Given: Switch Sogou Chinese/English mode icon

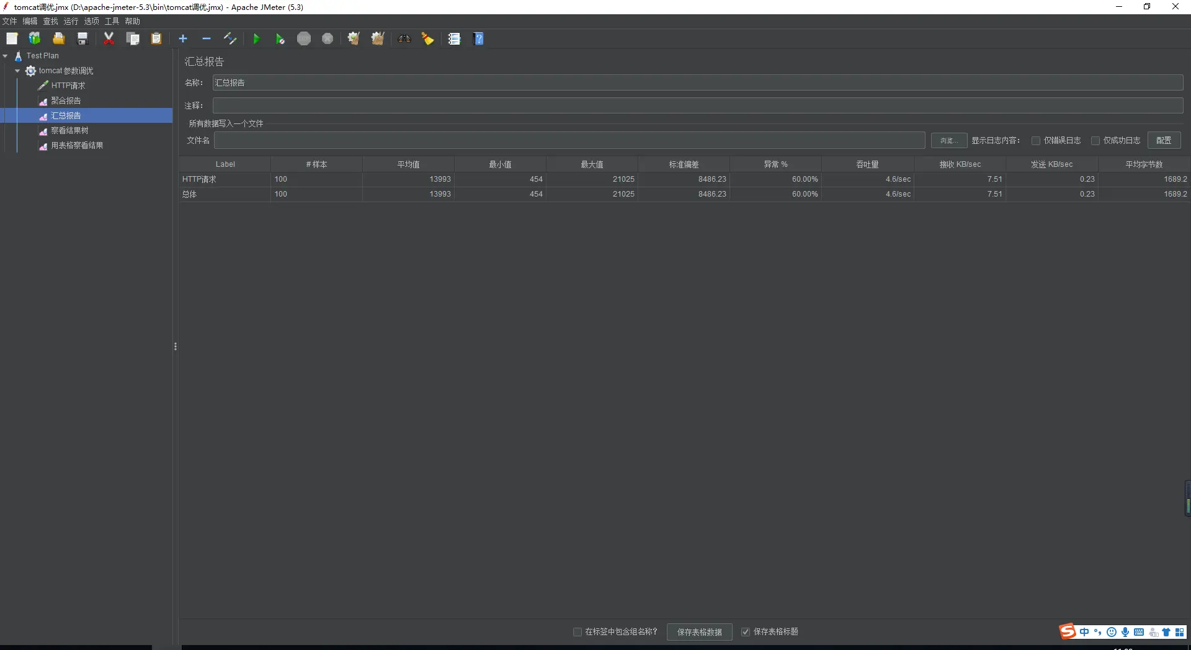Looking at the screenshot, I should (x=1084, y=632).
